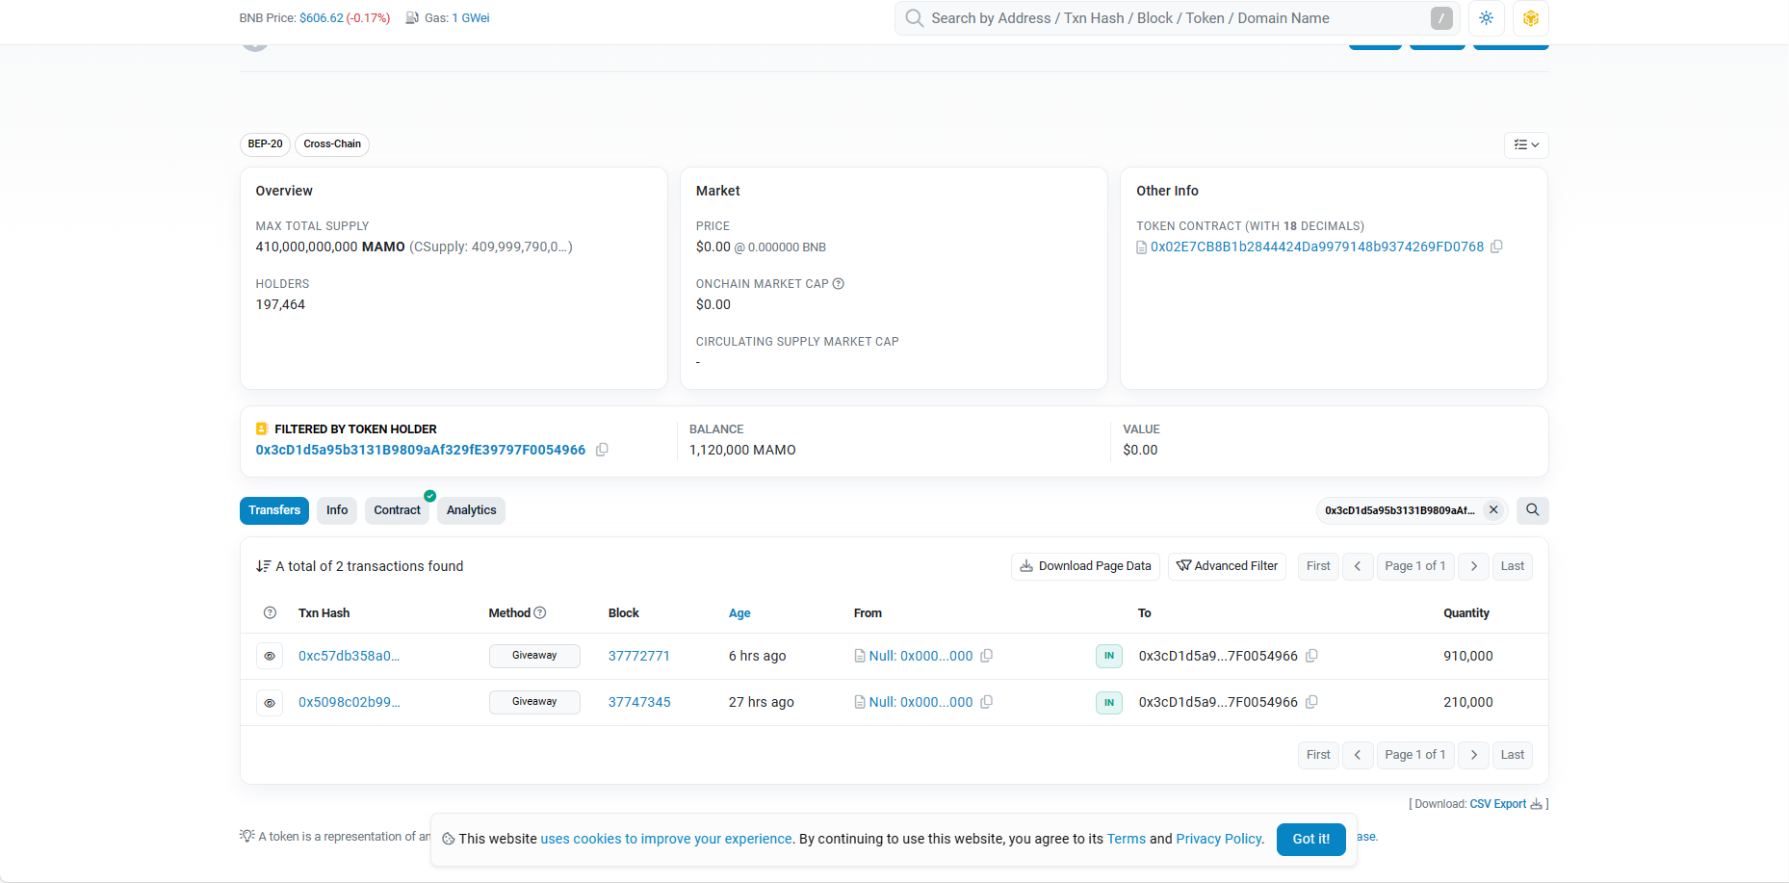The image size is (1789, 883).
Task: Toggle the Age column format
Action: click(739, 613)
